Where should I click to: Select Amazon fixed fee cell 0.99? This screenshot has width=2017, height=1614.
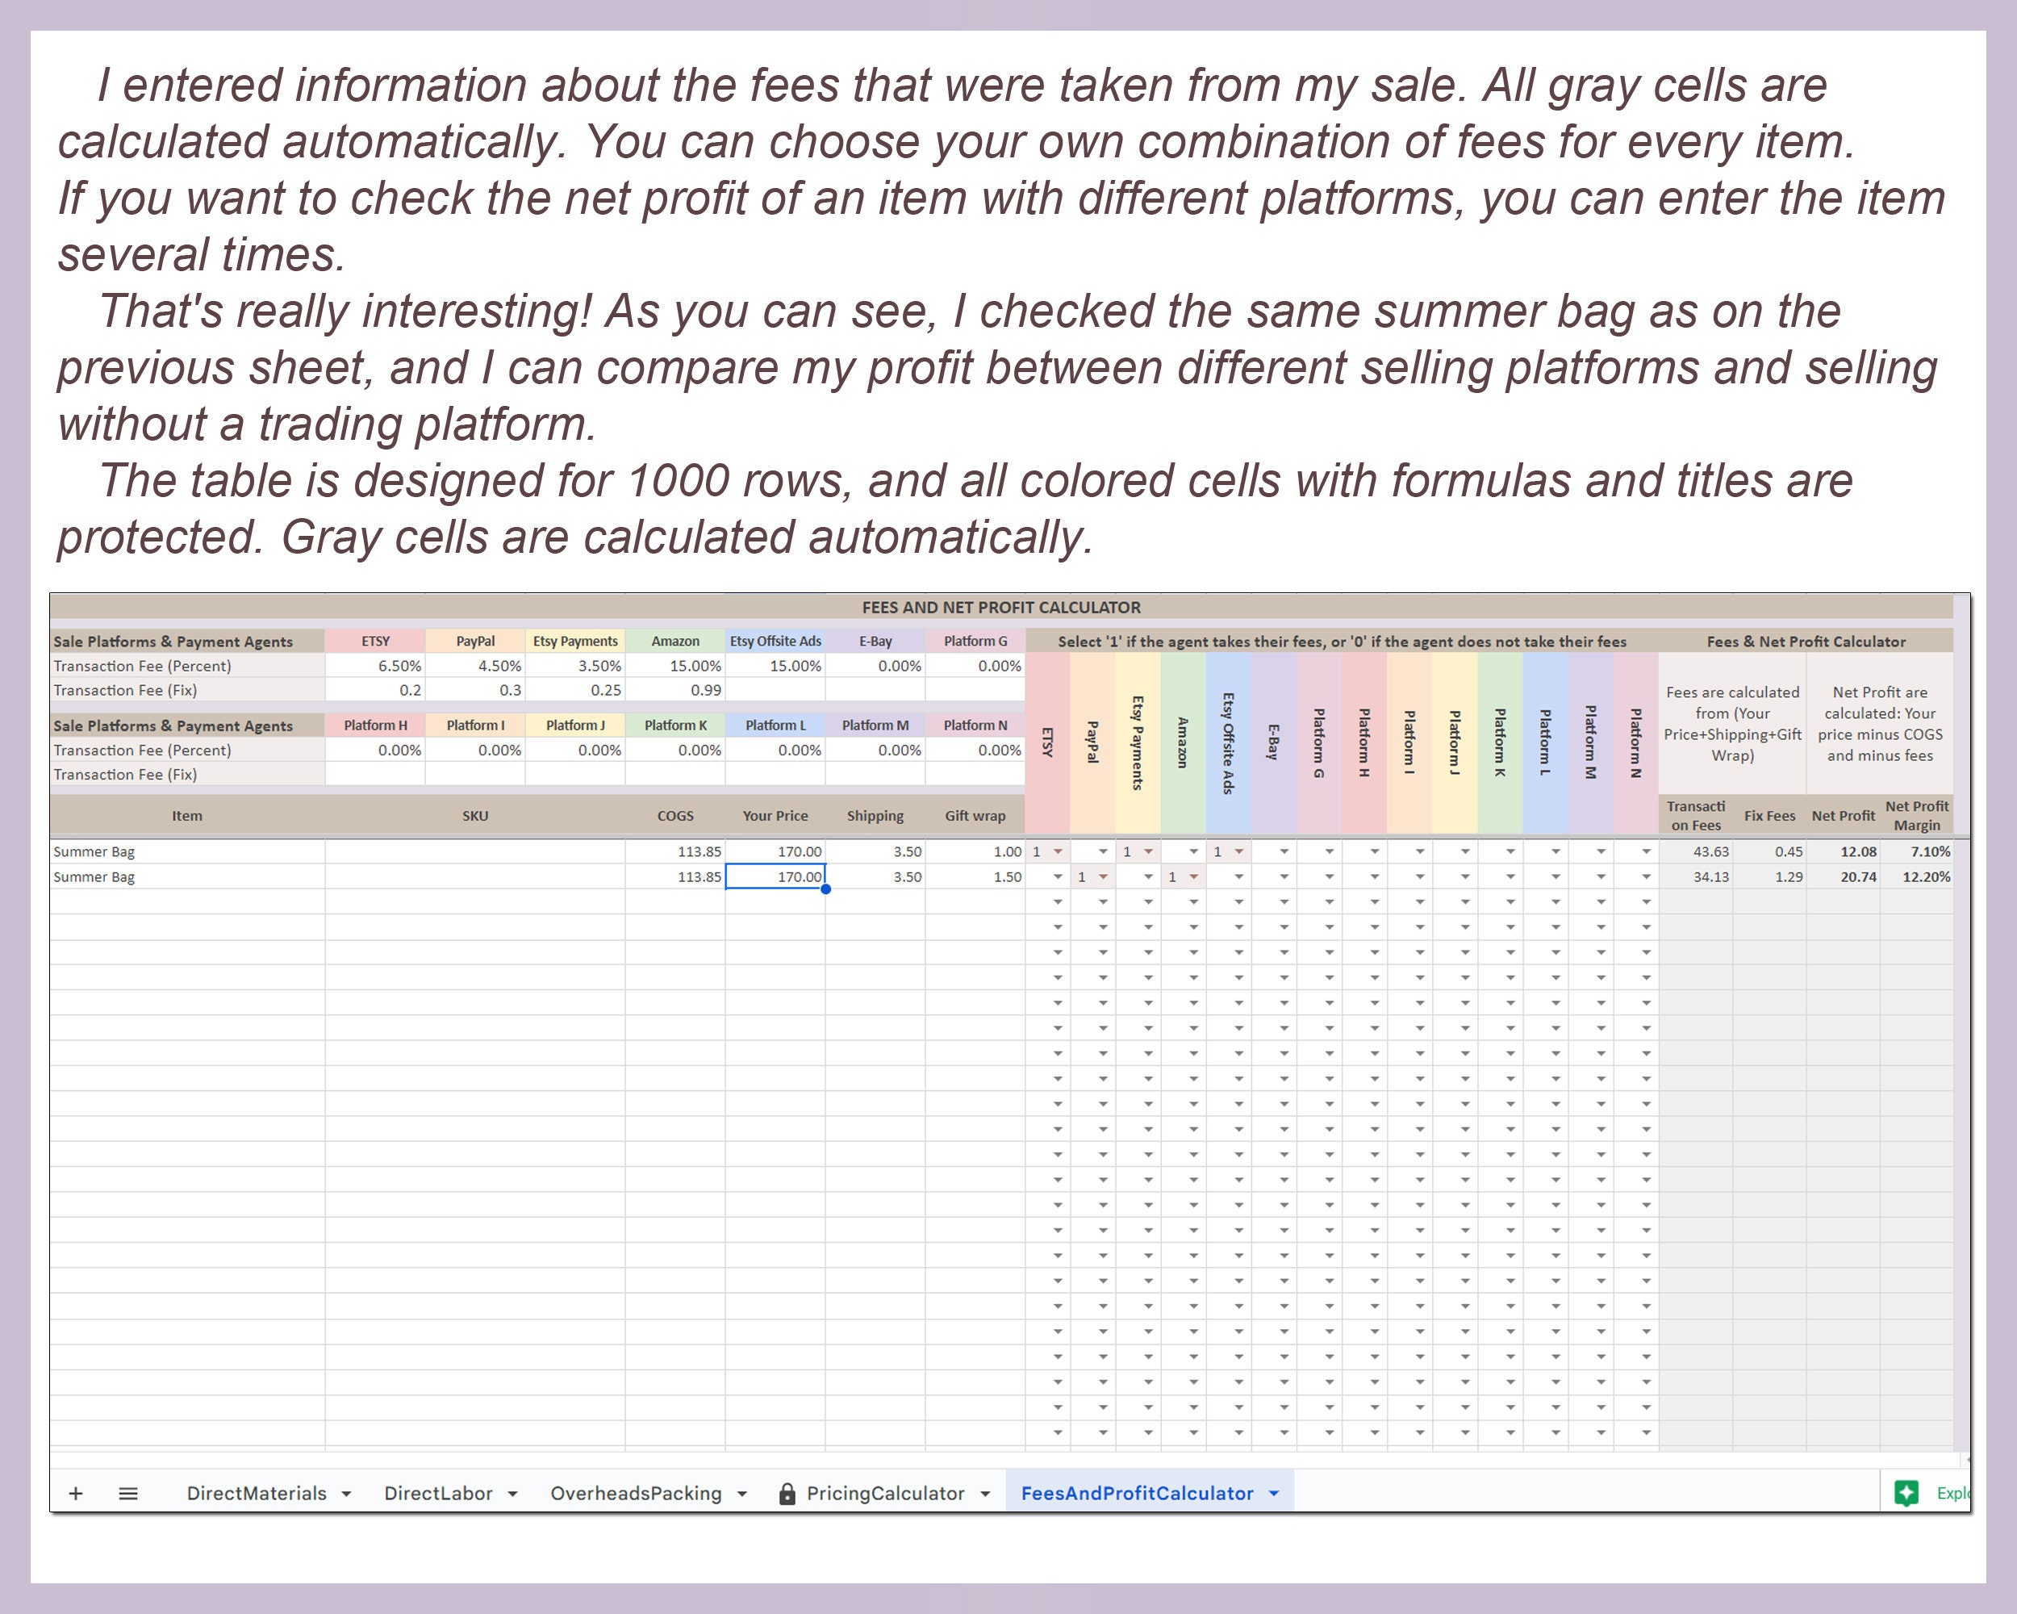675,691
